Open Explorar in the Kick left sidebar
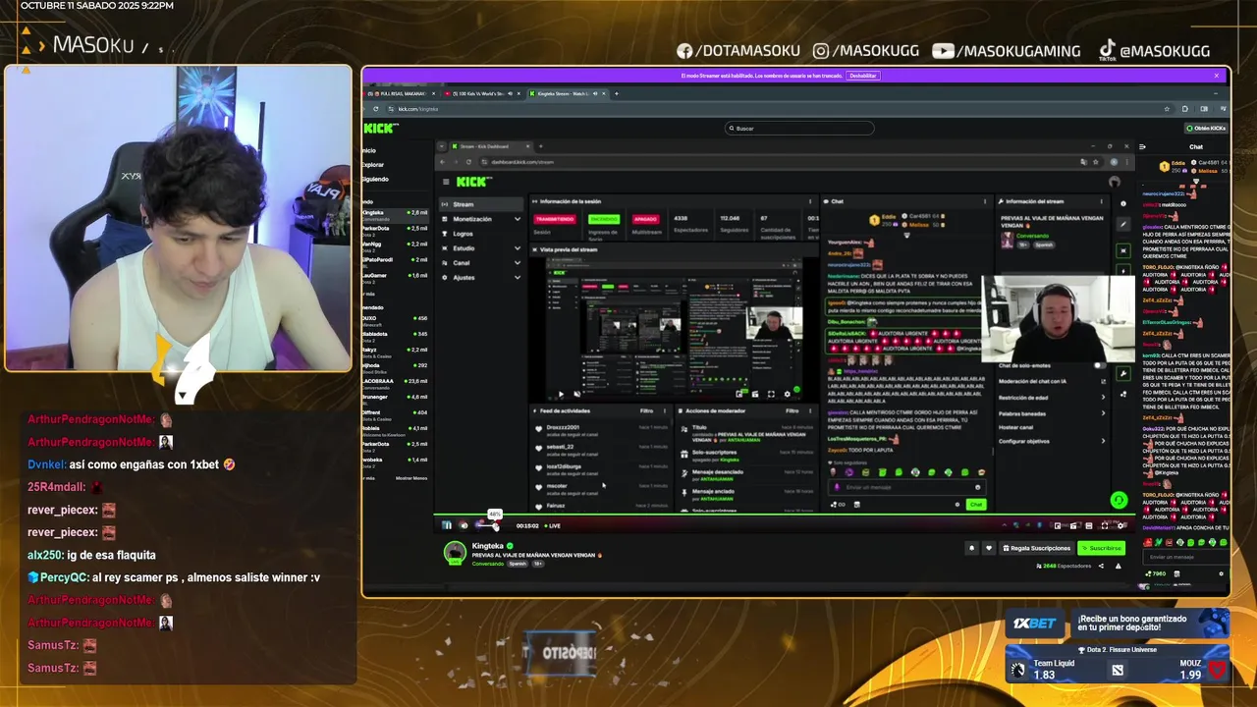The image size is (1257, 707). [373, 165]
